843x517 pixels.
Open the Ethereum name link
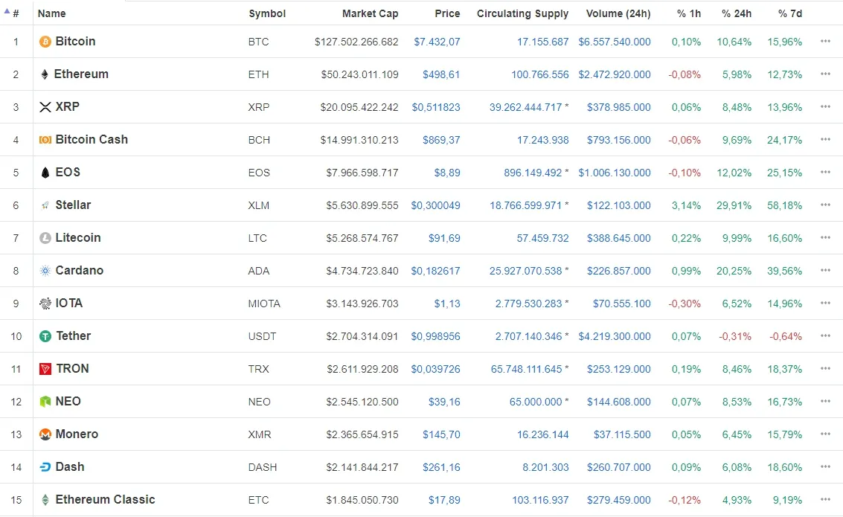(81, 74)
